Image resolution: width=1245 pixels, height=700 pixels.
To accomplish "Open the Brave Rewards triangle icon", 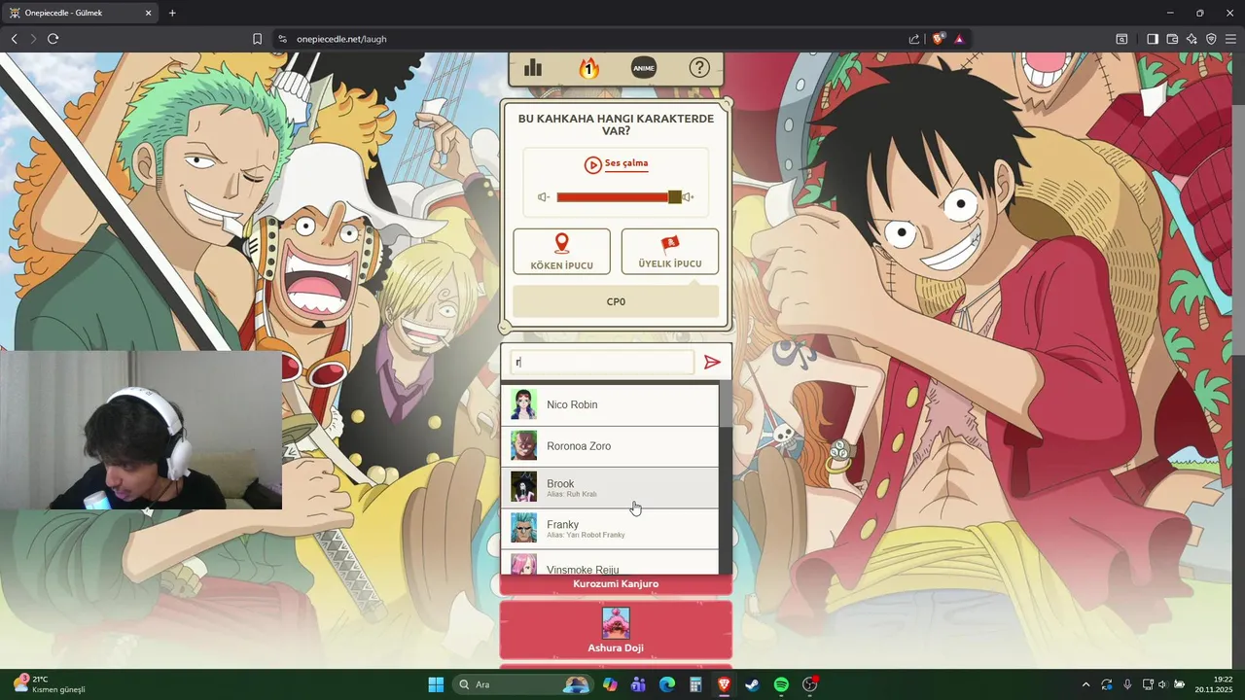I will coord(959,39).
